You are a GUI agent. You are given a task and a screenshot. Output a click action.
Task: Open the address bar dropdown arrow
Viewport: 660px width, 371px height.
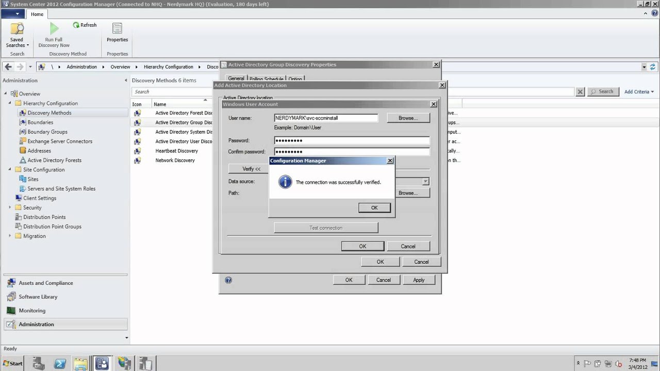[644, 67]
